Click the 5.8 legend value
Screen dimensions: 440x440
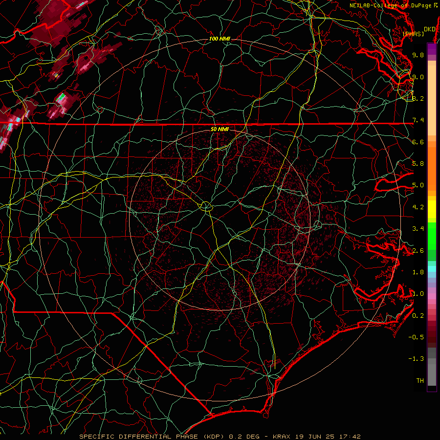(418, 164)
